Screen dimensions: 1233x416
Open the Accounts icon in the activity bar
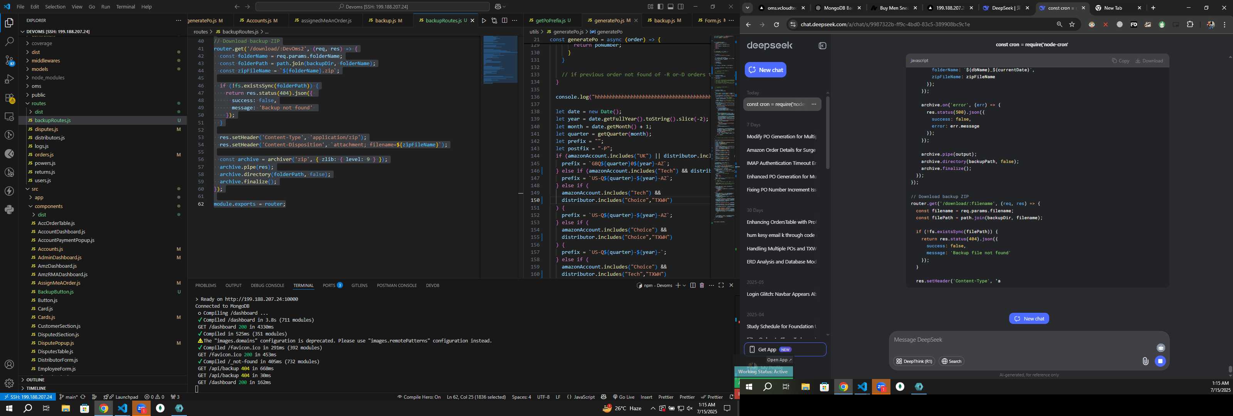[9, 365]
